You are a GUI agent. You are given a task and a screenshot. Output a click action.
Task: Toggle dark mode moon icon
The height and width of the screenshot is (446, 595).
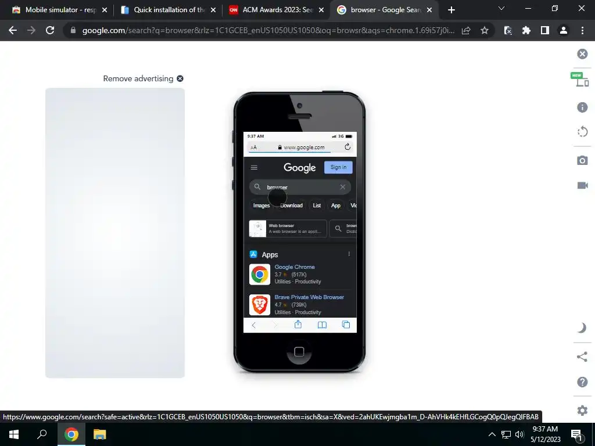pos(582,328)
